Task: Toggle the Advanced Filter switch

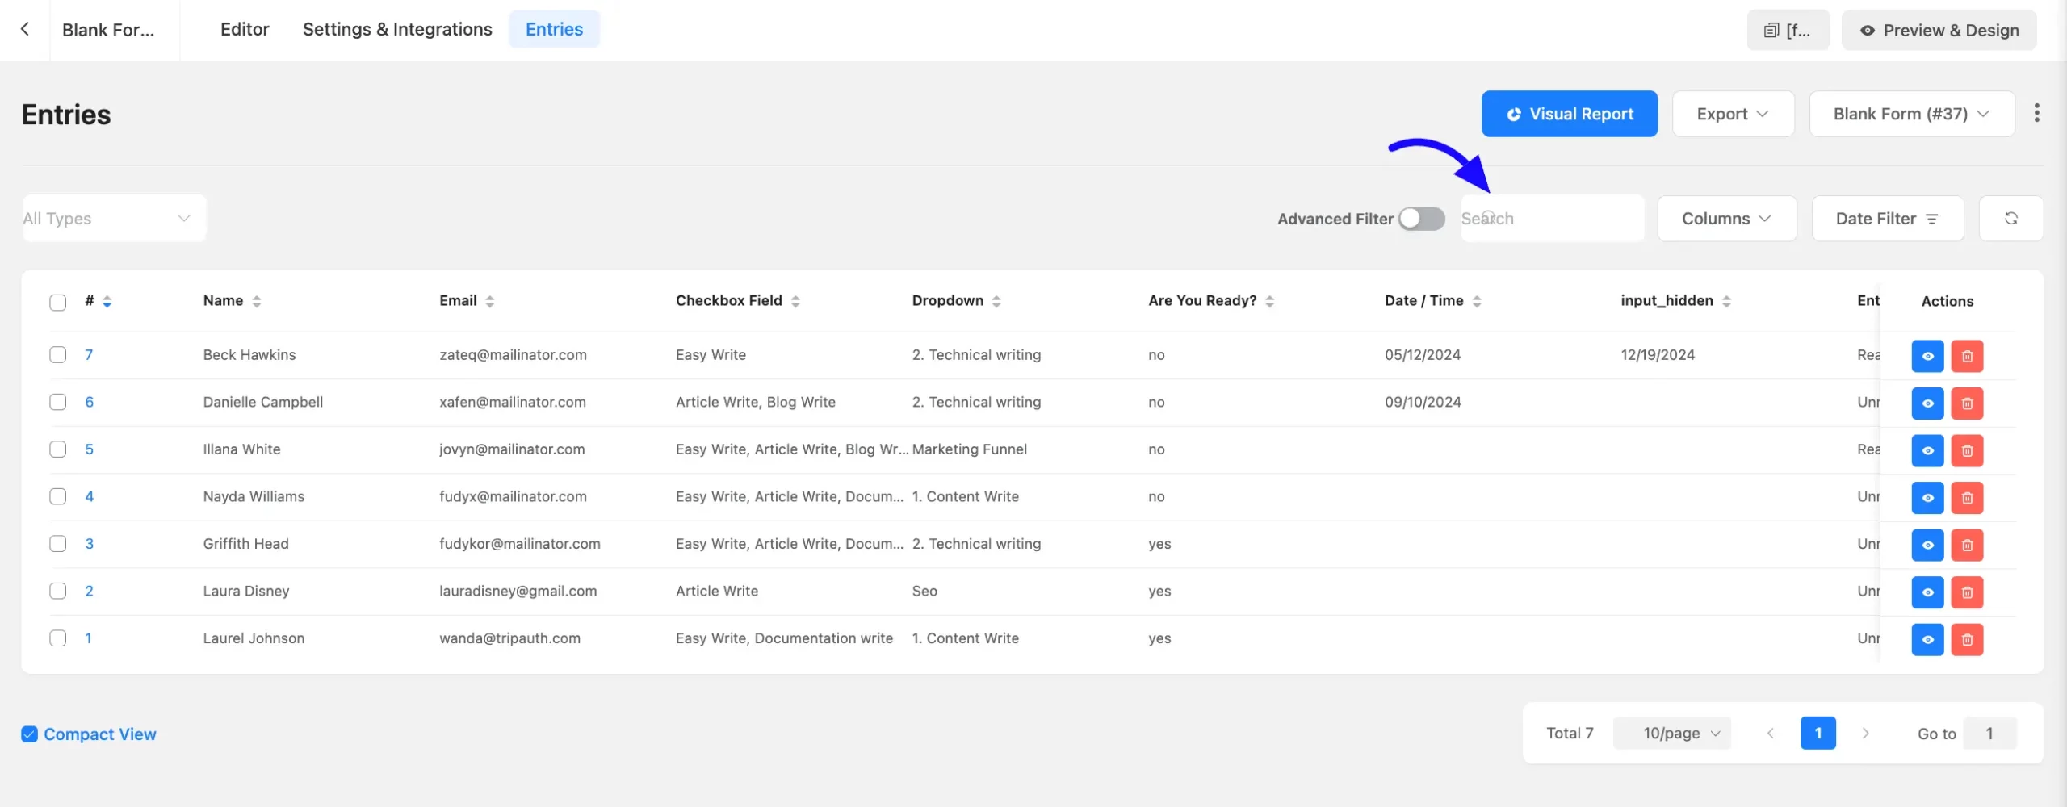Action: [1421, 219]
